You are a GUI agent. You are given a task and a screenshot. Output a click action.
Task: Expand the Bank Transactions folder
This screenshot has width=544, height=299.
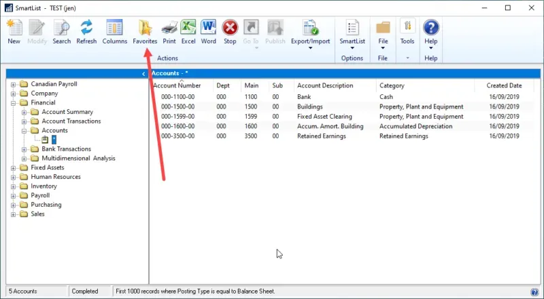(x=24, y=149)
